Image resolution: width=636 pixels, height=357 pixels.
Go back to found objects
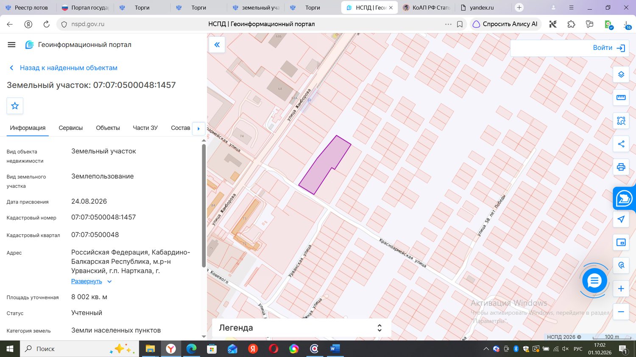click(64, 68)
